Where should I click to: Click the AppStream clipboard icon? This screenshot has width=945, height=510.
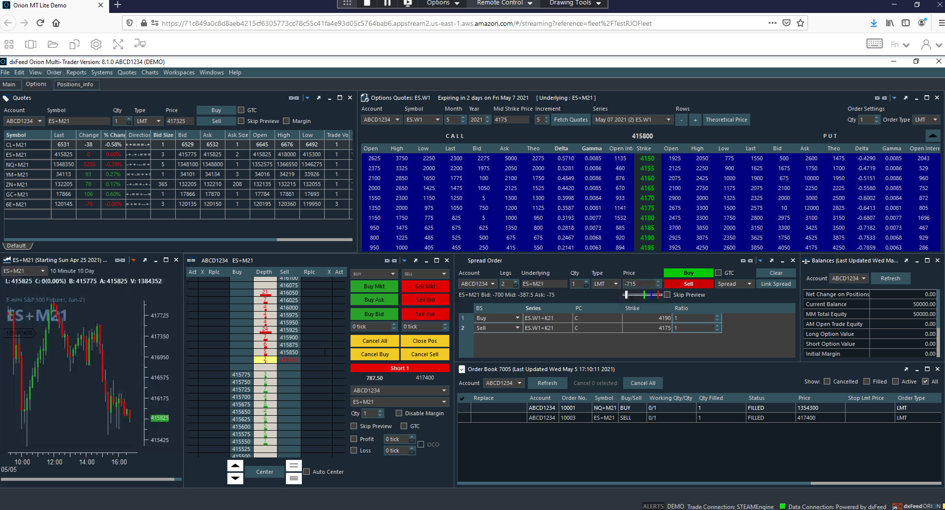tap(74, 44)
